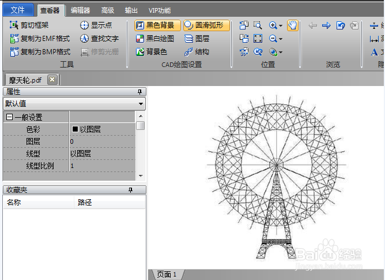Open the 高级 ribbon tab
This screenshot has height=280, width=385.
108,10
